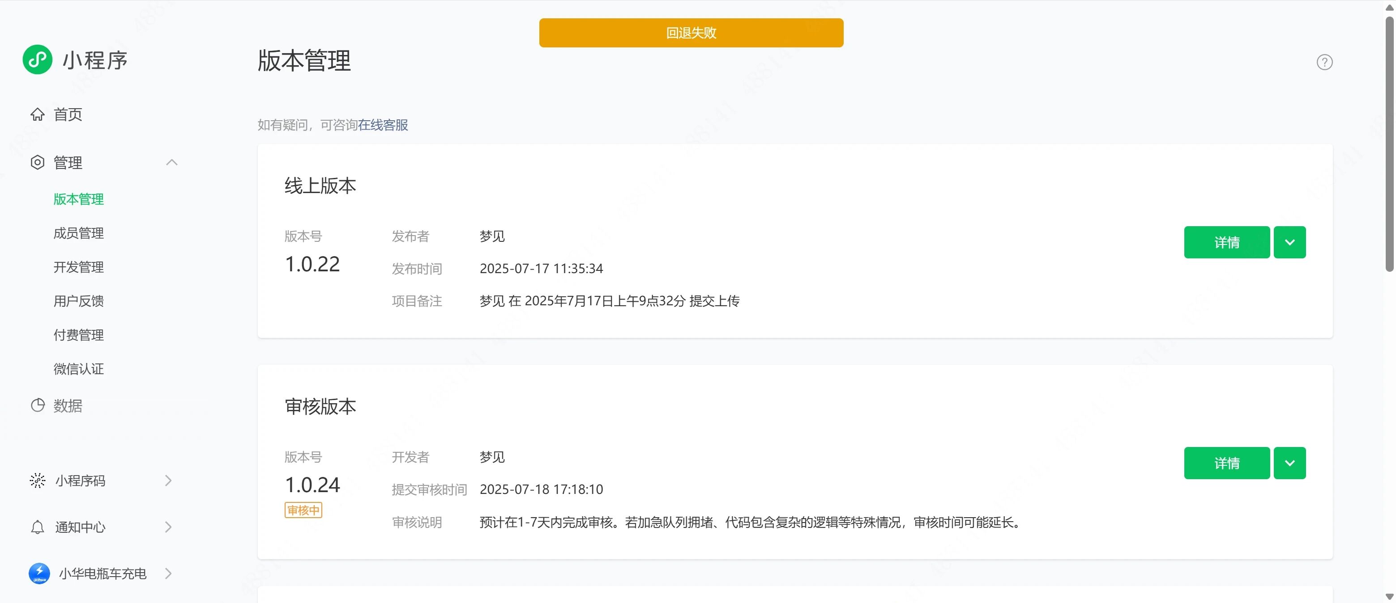Click the vertical page scrollbar
Image resolution: width=1396 pixels, height=603 pixels.
1389,143
